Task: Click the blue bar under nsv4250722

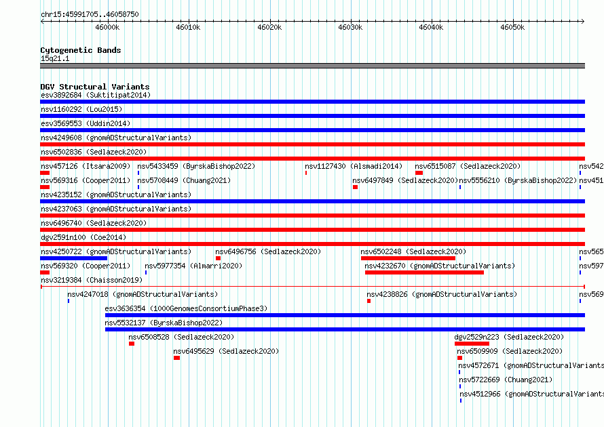Action: (73, 258)
